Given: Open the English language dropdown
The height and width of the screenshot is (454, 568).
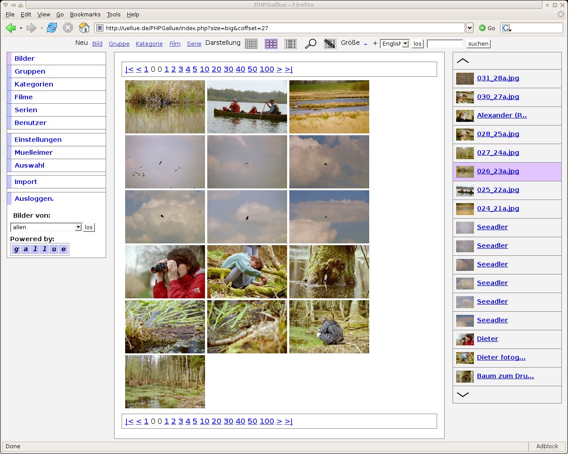Looking at the screenshot, I should 394,43.
